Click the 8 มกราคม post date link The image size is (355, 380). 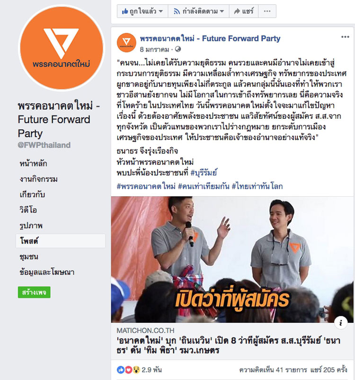coord(154,49)
